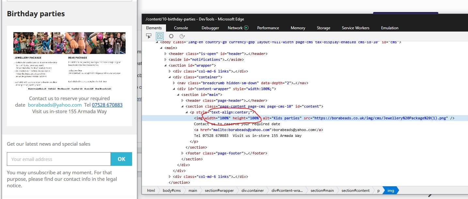This screenshot has height=199, width=468.
Task: Click the section#wrapper breadcrumb item
Action: coord(219,191)
